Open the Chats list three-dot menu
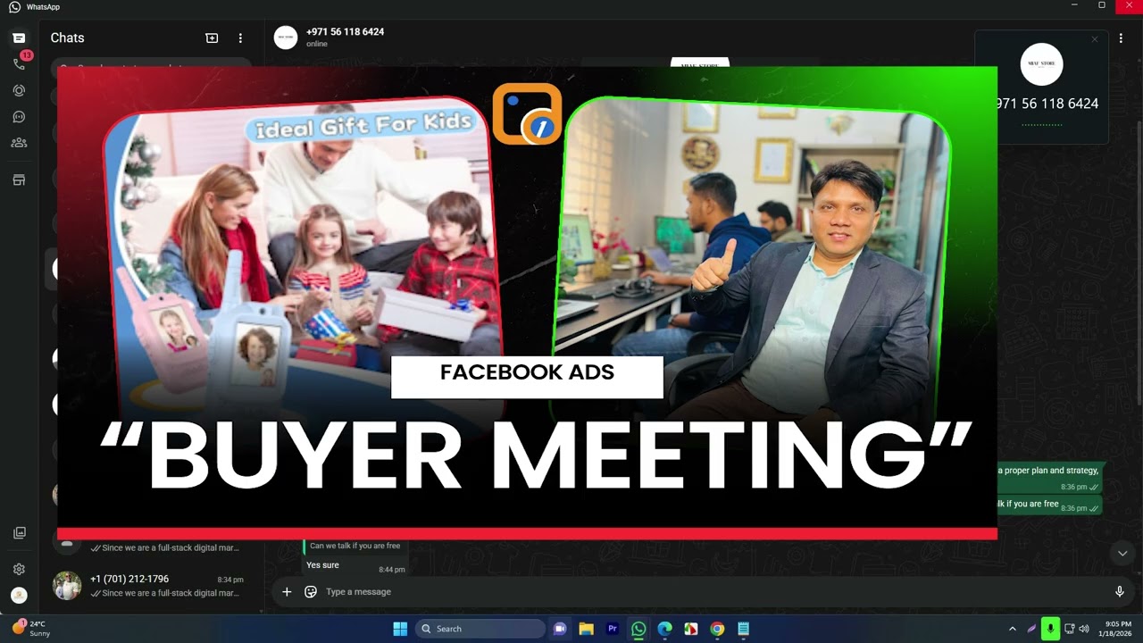This screenshot has height=643, width=1143. [x=240, y=38]
